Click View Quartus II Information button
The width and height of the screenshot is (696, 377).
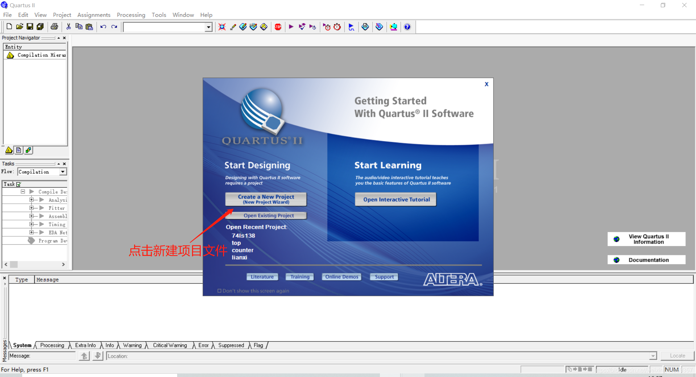point(646,239)
